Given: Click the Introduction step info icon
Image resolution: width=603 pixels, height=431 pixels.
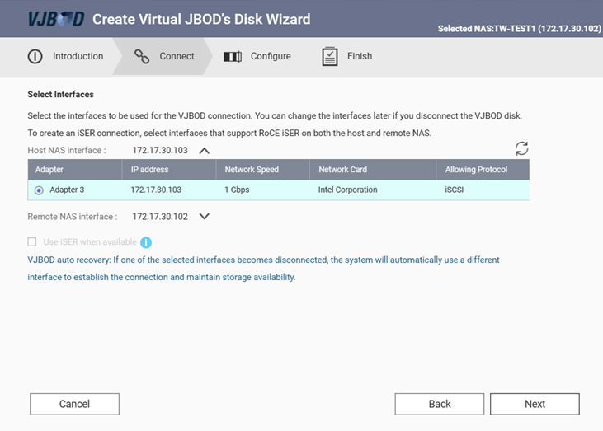Looking at the screenshot, I should coord(35,57).
